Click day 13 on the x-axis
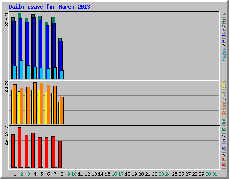 (x=94, y=174)
